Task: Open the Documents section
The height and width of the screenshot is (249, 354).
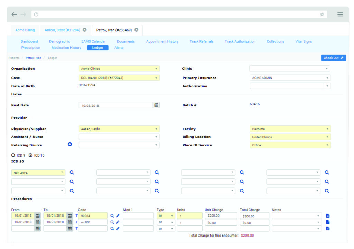Action: (126, 41)
